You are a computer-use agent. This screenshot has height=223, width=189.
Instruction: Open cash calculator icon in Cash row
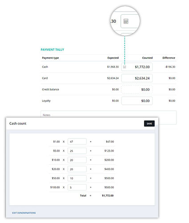click(124, 67)
